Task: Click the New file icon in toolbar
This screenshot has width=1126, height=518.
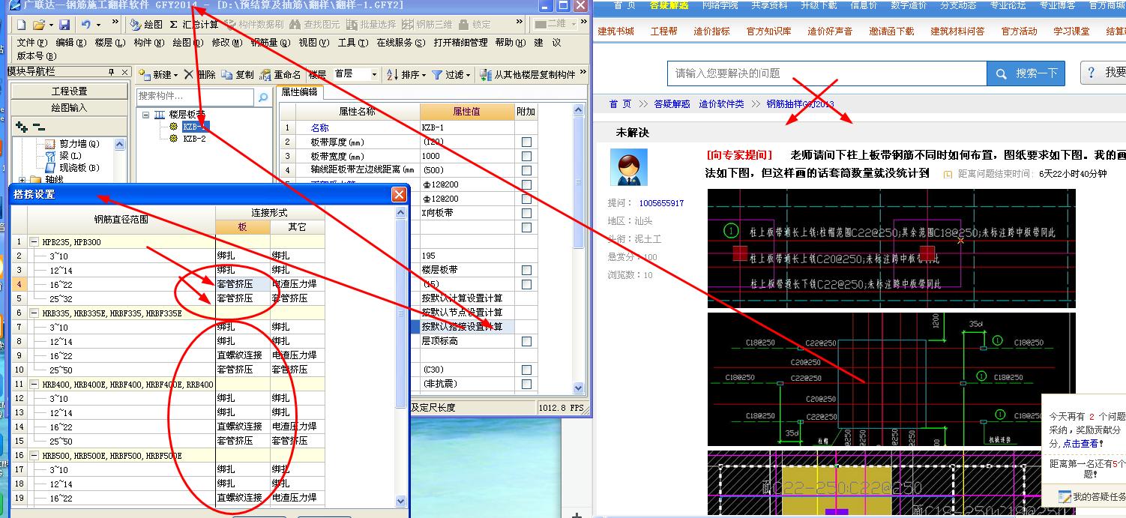Action: 21,25
